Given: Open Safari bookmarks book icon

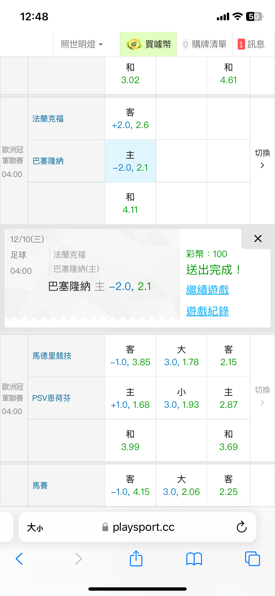Looking at the screenshot, I should [194, 559].
